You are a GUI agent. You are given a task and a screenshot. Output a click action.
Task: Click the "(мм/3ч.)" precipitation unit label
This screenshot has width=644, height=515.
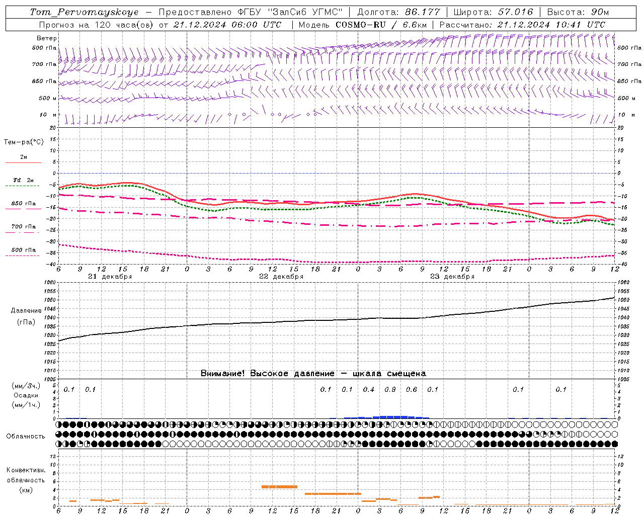pyautogui.click(x=26, y=386)
